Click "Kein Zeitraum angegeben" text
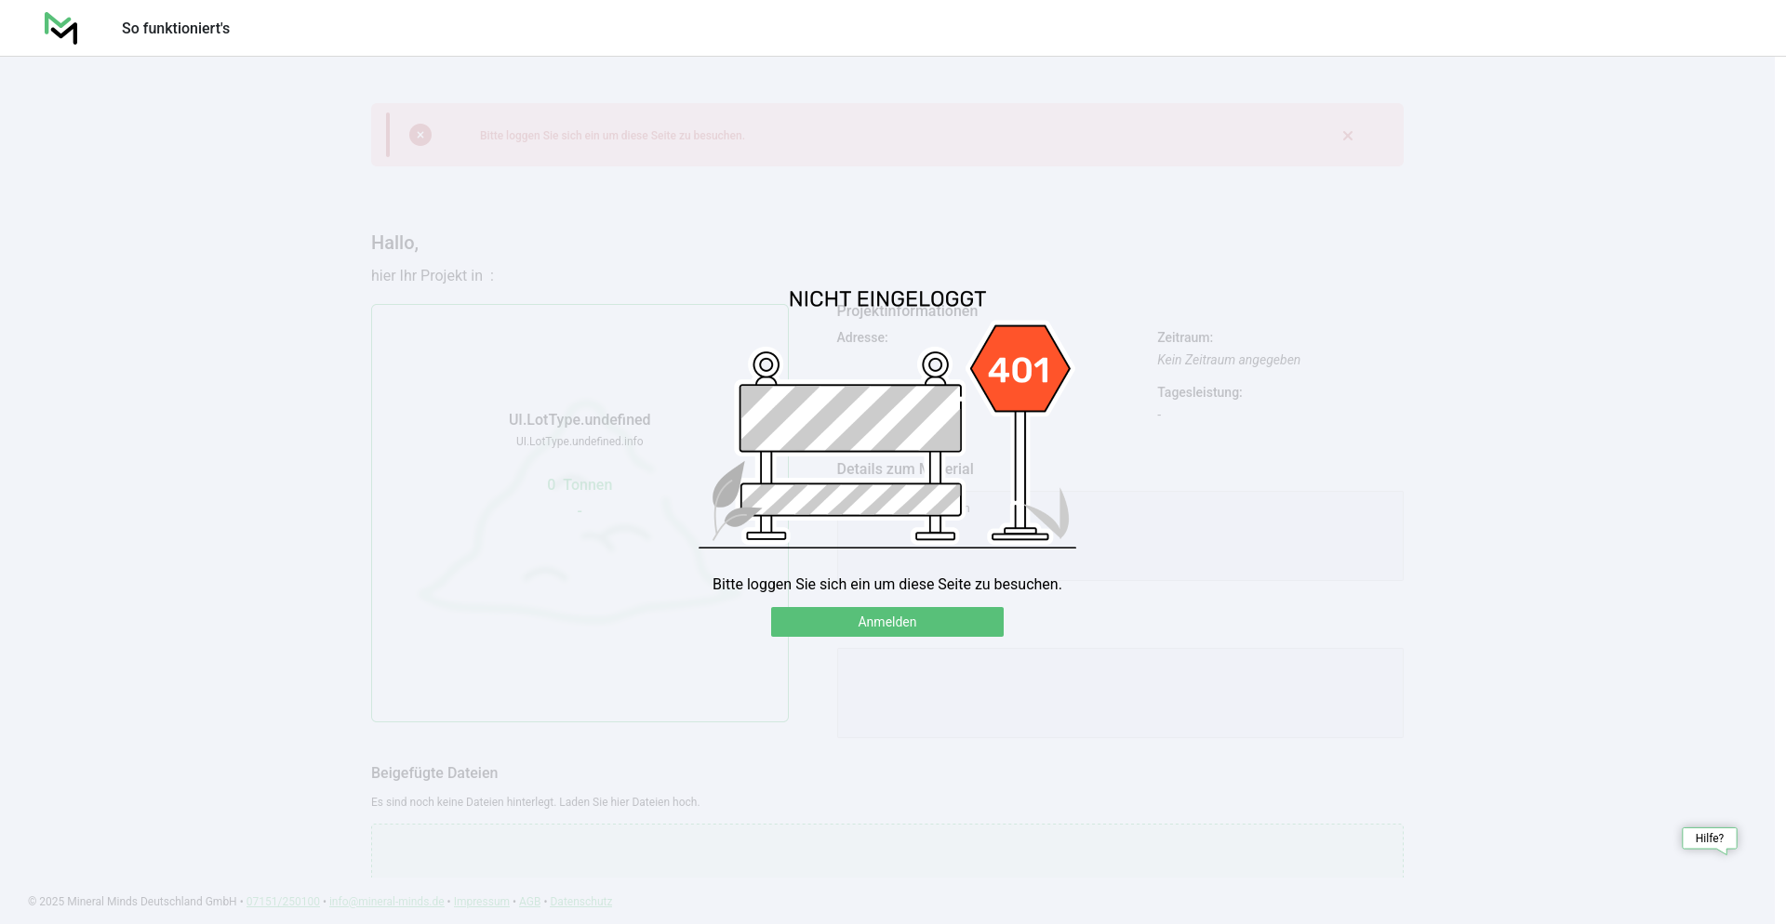The height and width of the screenshot is (924, 1786). point(1229,360)
